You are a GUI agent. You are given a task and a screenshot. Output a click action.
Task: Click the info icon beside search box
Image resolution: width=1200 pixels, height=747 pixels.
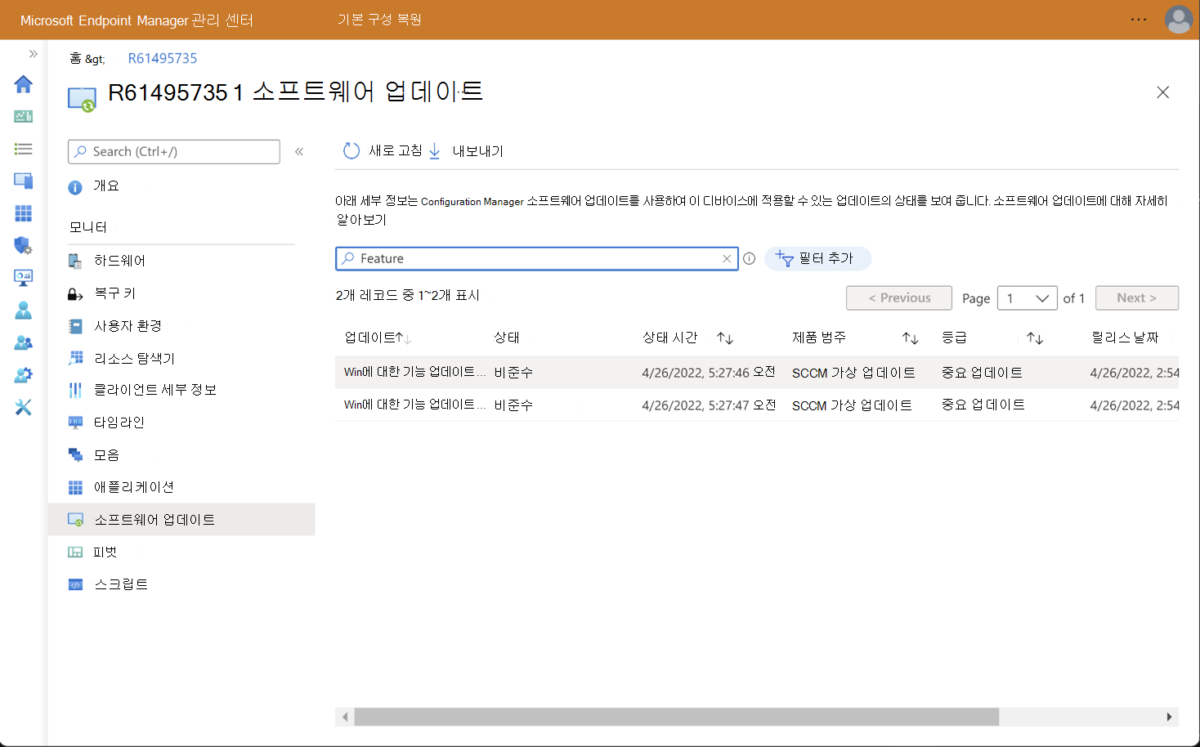pyautogui.click(x=749, y=258)
